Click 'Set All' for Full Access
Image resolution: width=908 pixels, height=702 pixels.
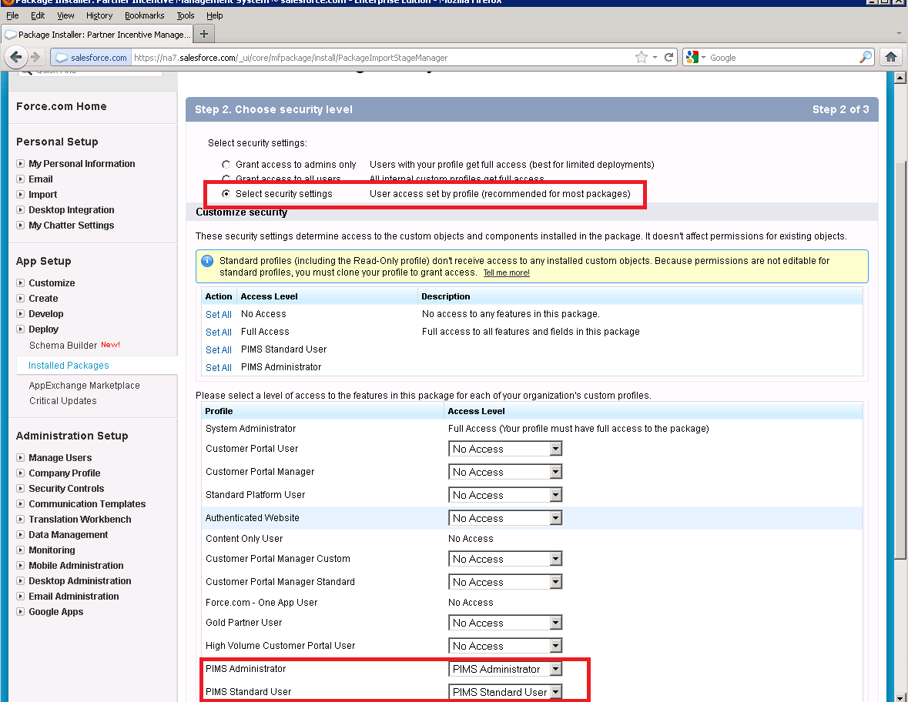coord(218,333)
